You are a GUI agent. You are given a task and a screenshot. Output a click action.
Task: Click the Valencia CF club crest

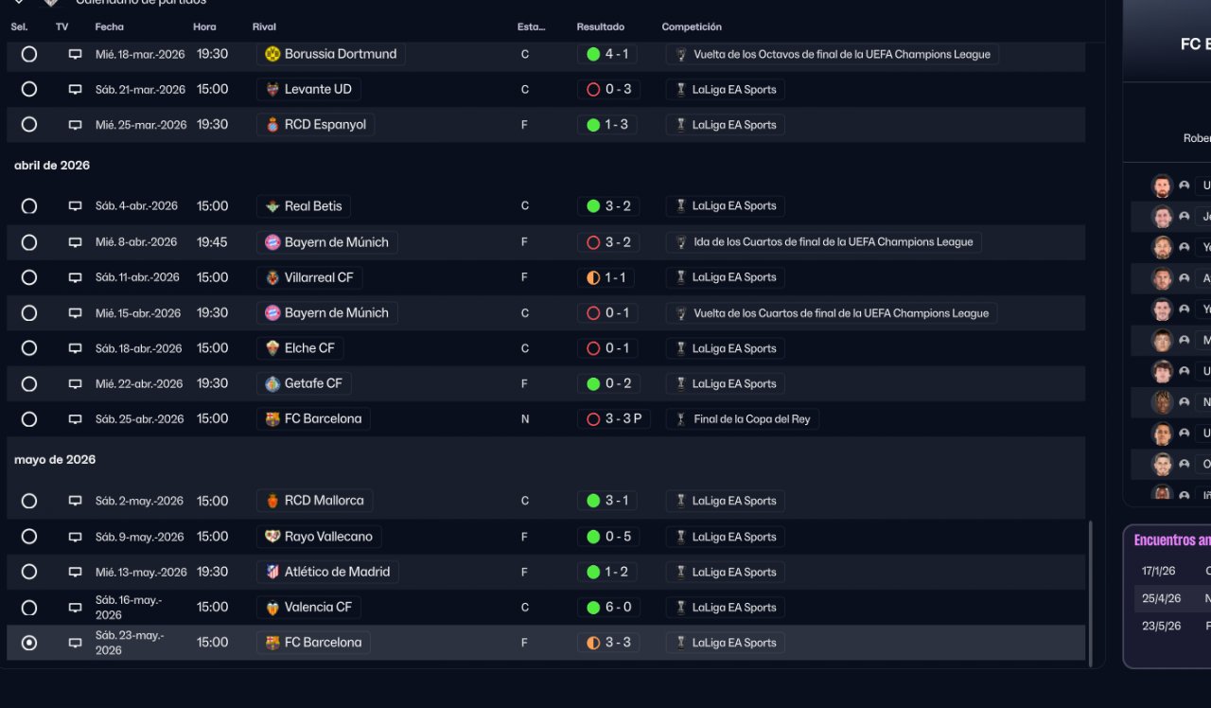coord(272,608)
